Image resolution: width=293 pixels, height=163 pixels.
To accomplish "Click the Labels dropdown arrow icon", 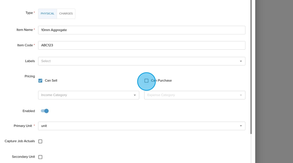I will pos(241,61).
